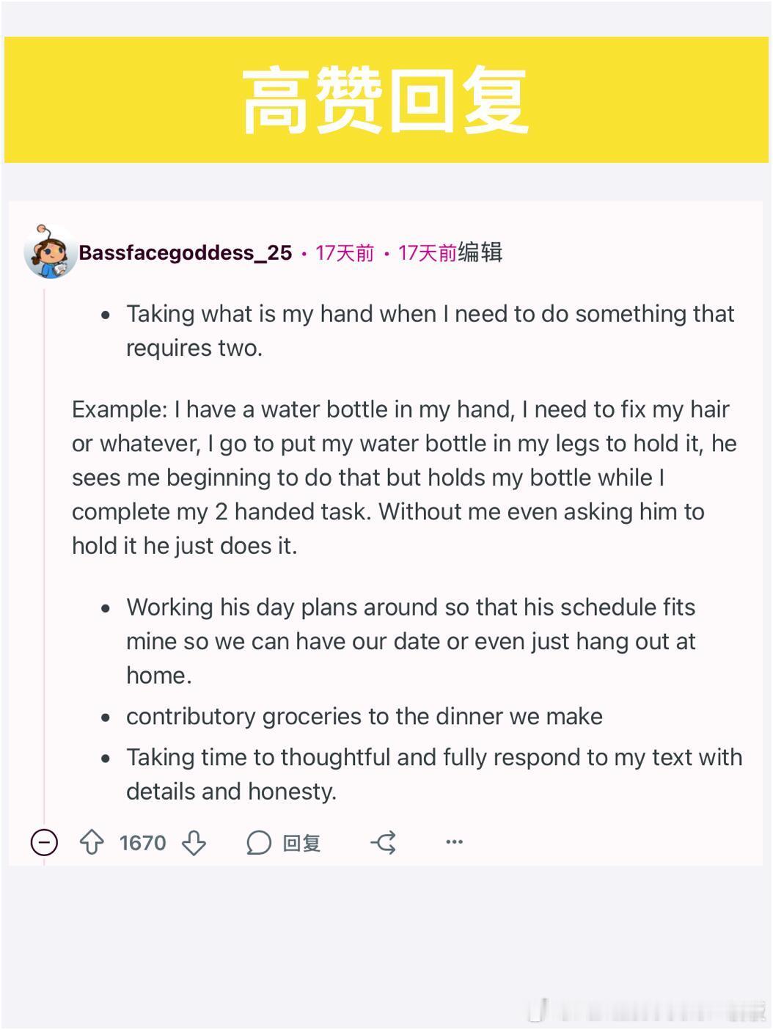Click the blurred watermark at the bottom right

coord(647,1011)
